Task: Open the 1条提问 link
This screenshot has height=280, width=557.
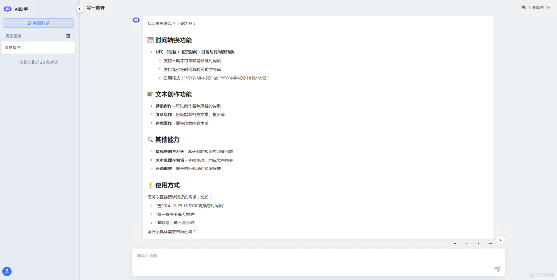Action: pyautogui.click(x=535, y=7)
